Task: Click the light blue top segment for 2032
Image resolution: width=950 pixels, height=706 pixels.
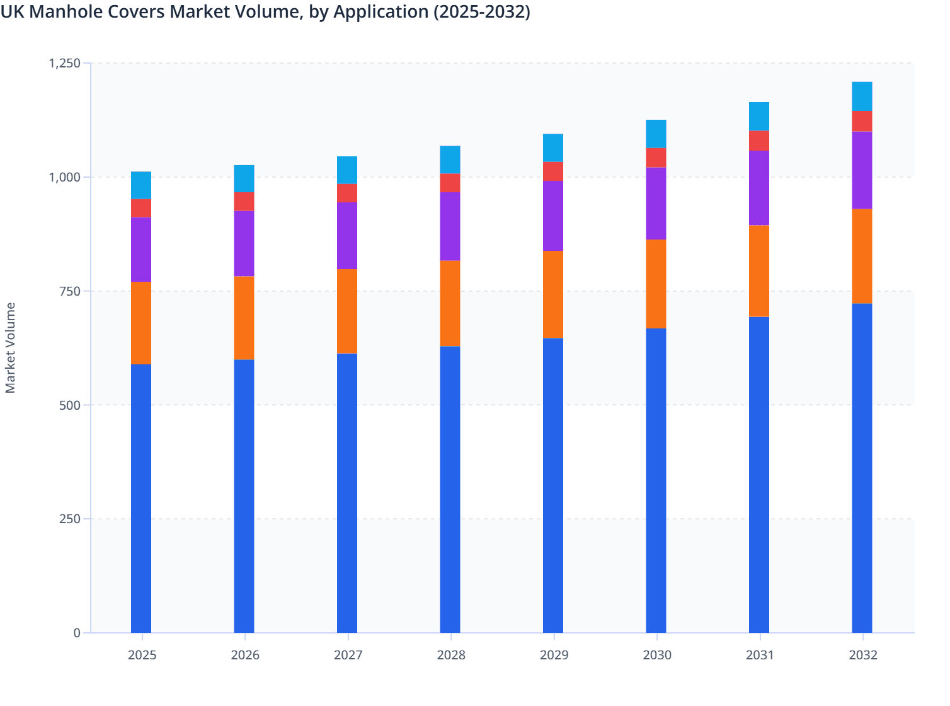Action: 862,96
